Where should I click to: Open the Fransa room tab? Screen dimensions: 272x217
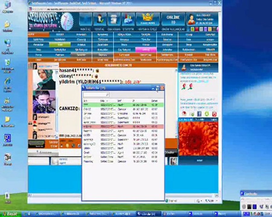tap(146, 45)
